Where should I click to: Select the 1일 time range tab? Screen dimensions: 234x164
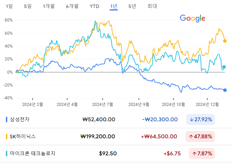(9, 6)
